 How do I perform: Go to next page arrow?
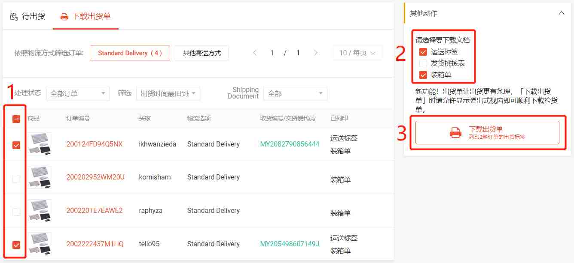(316, 53)
